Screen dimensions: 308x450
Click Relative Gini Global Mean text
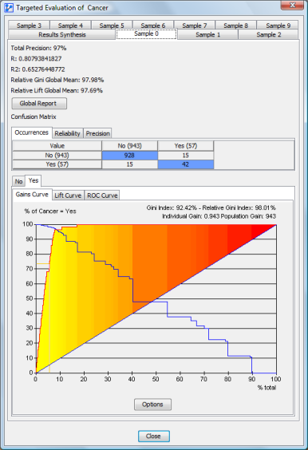pyautogui.click(x=57, y=80)
